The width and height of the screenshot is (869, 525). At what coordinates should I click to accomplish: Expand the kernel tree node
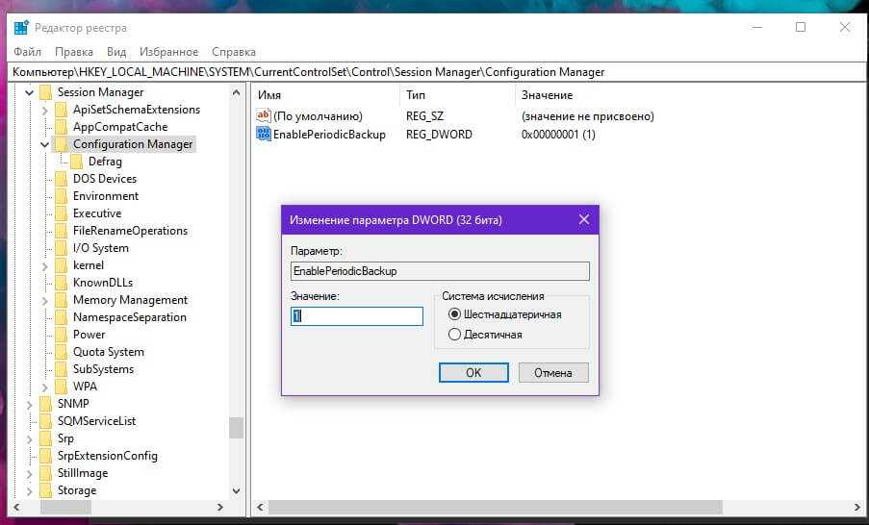[x=45, y=265]
